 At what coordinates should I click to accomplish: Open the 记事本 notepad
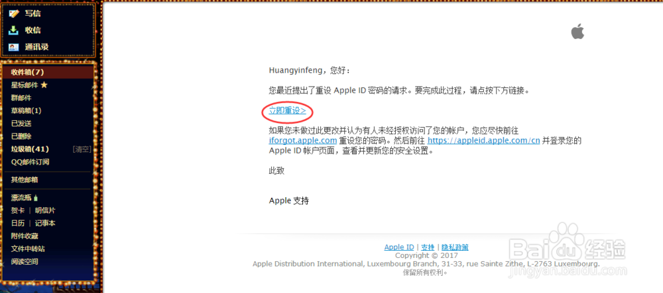(x=45, y=224)
